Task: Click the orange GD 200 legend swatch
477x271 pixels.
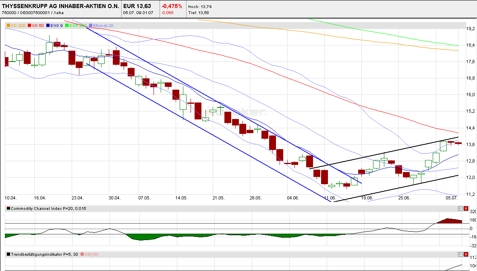Action: tap(8, 26)
